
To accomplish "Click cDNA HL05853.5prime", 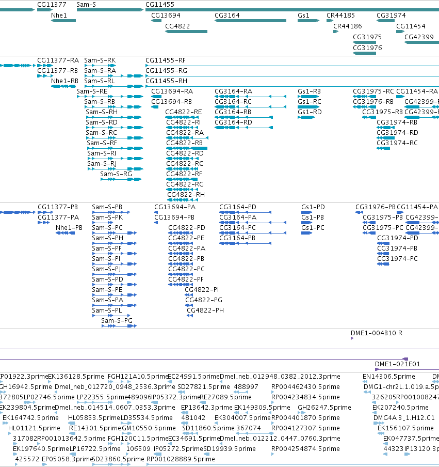I will pos(94,418).
